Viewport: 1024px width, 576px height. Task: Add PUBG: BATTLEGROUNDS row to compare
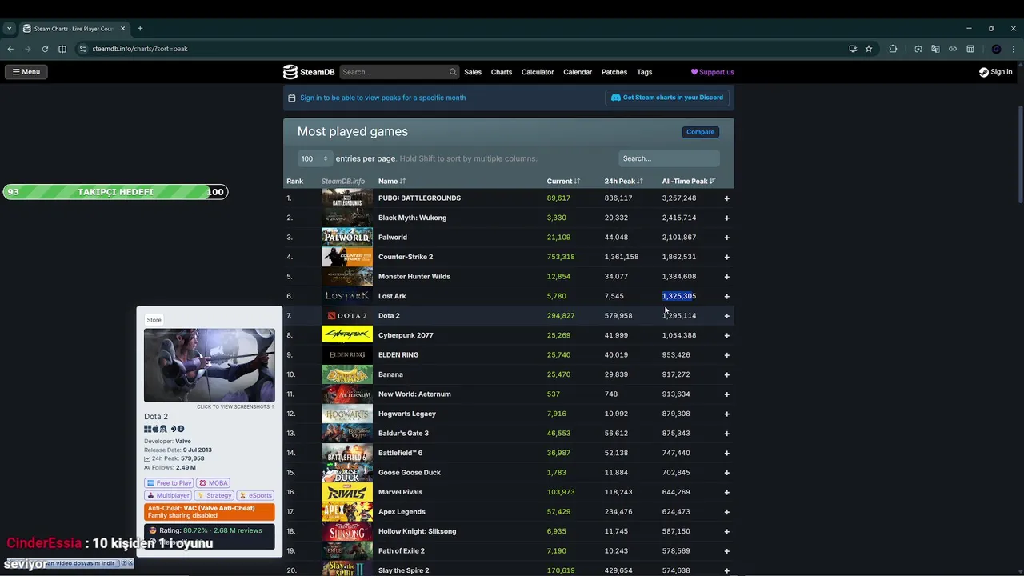point(726,198)
